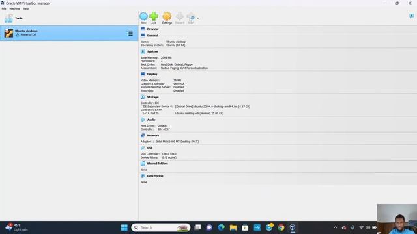Click the green Add machine icon
The width and height of the screenshot is (417, 234).
154,16
